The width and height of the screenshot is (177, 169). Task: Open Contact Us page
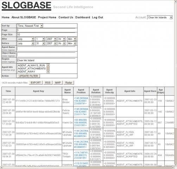point(66,17)
